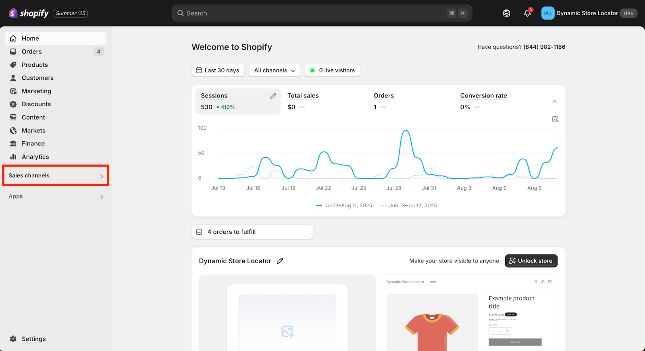
Task: Click the calendar icon in date filter
Action: click(199, 70)
